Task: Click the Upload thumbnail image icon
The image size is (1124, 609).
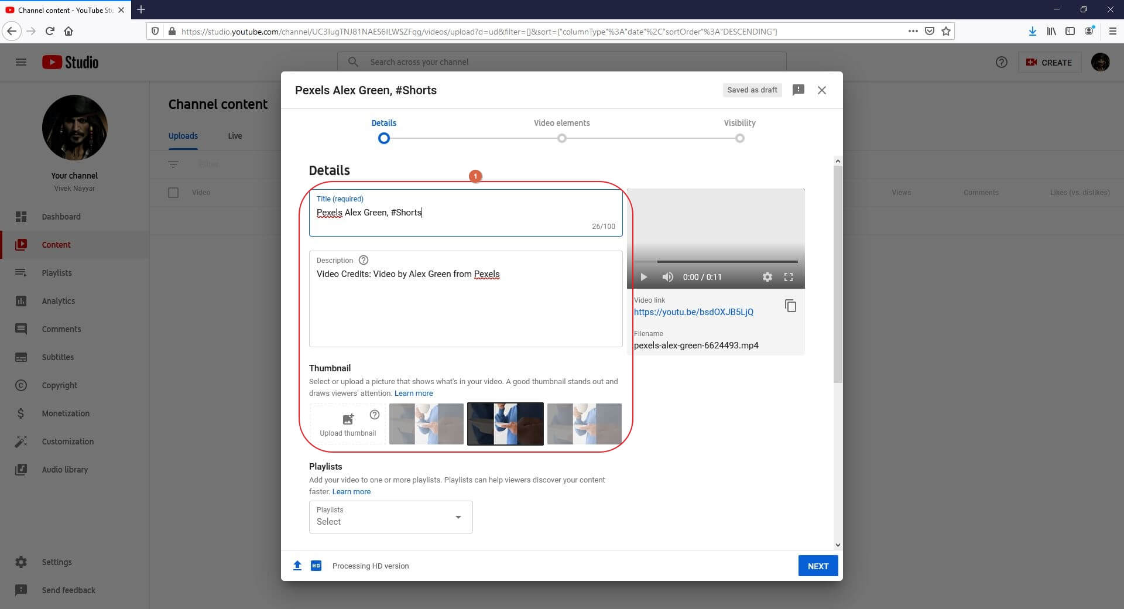Action: point(348,419)
